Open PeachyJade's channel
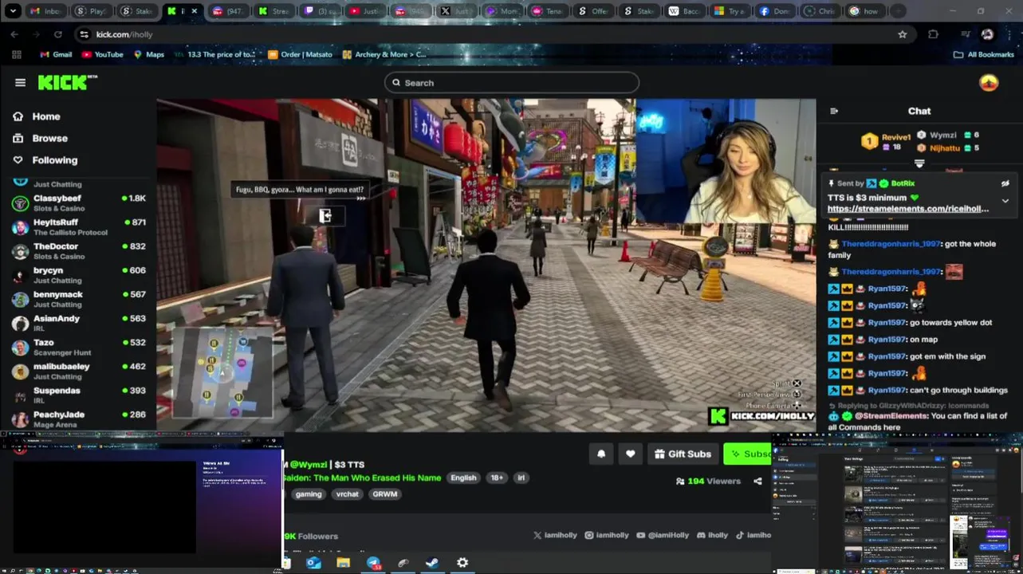The height and width of the screenshot is (574, 1023). point(78,419)
